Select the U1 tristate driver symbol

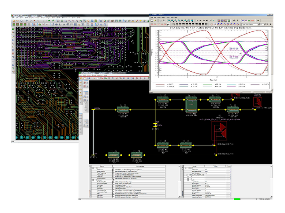(219, 131)
